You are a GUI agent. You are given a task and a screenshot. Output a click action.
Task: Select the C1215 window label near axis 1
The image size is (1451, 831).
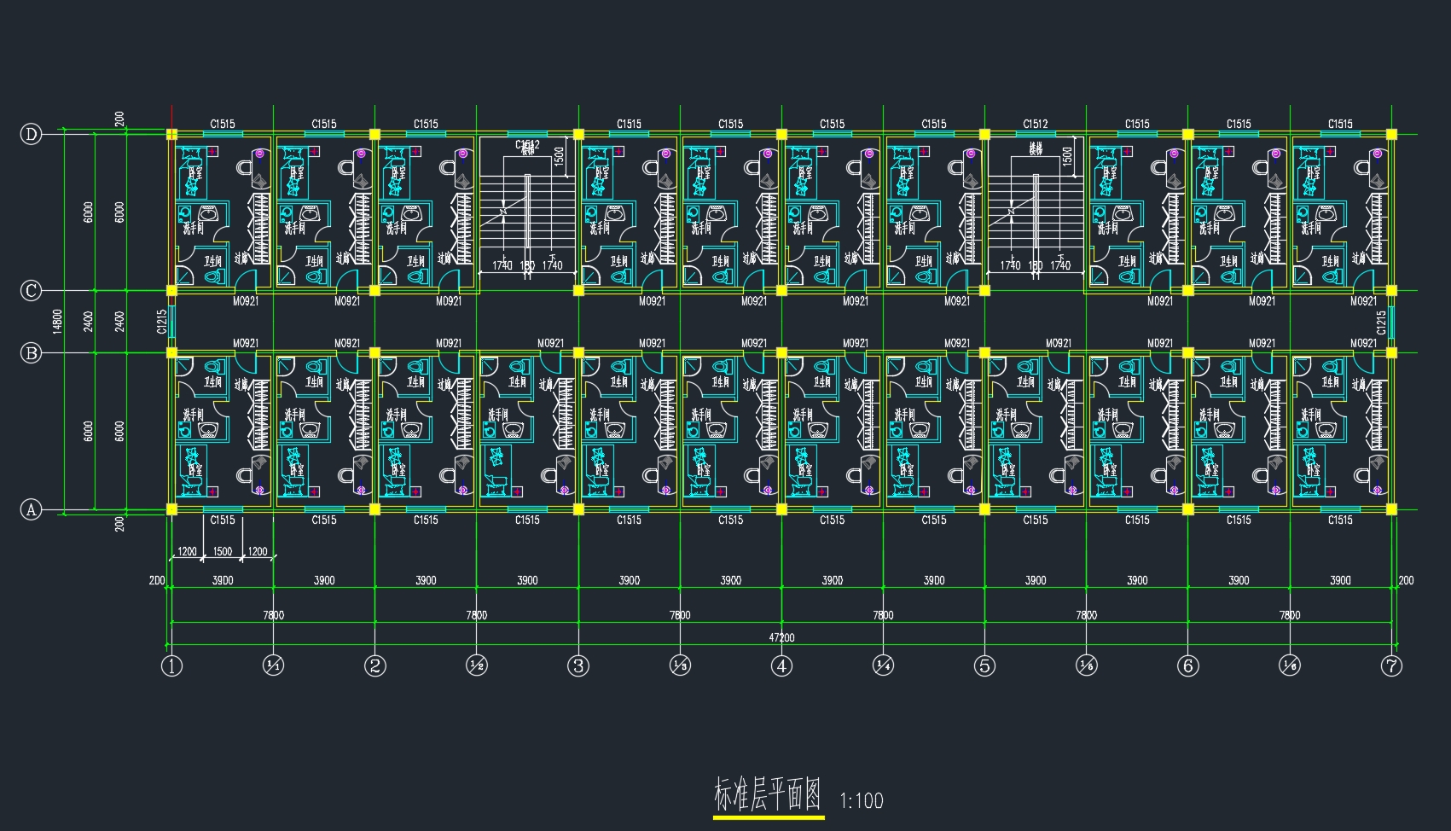point(161,322)
